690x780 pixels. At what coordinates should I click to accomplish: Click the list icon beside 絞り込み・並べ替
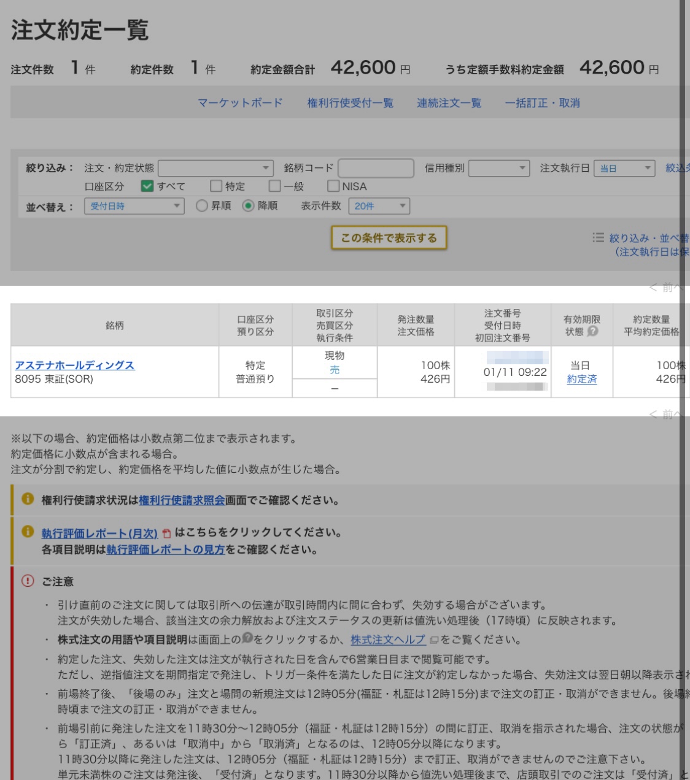598,237
